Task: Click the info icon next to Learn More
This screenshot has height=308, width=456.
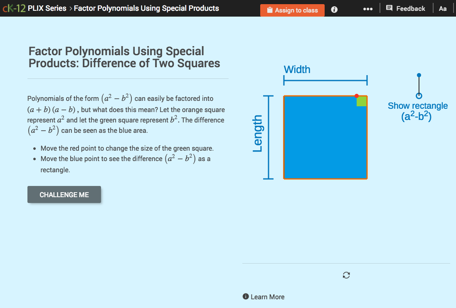Action: pos(245,297)
